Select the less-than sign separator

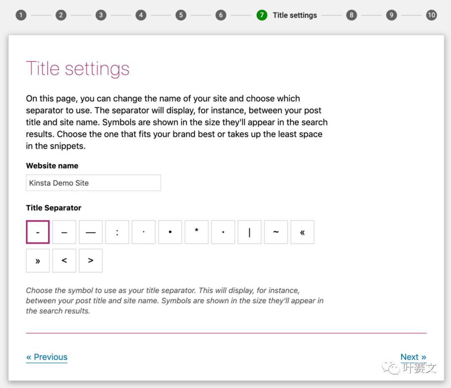click(64, 261)
